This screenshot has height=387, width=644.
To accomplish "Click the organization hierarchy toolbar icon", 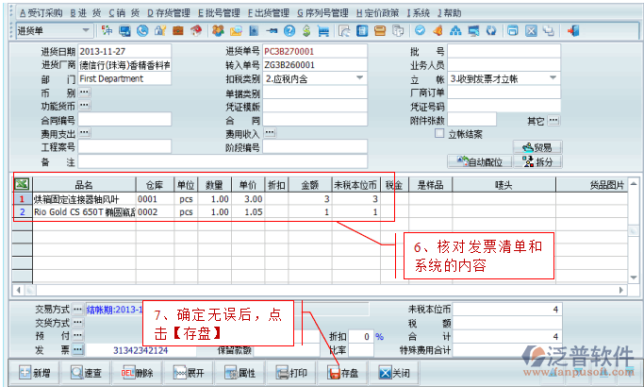I will click(x=455, y=30).
